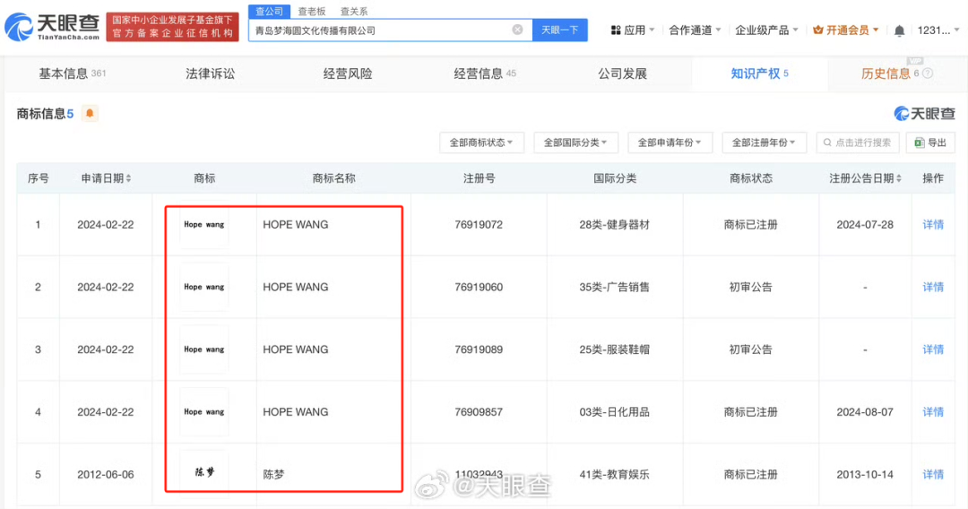This screenshot has width=968, height=509.
Task: Select registration number 76919060
Action: [479, 287]
